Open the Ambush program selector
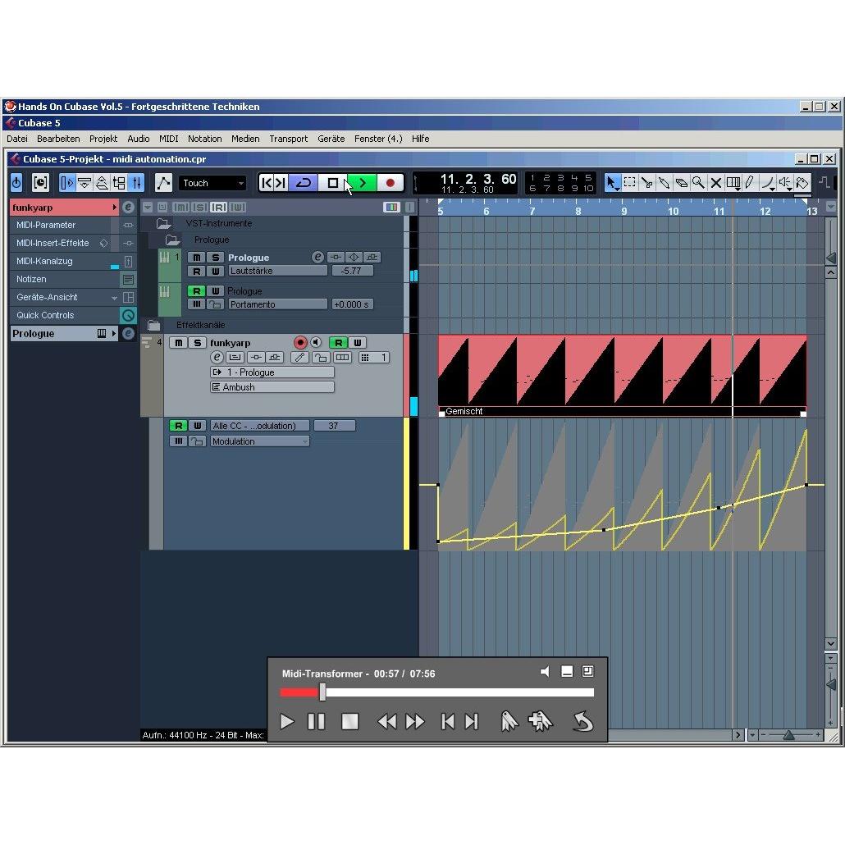This screenshot has width=845, height=845. coord(272,387)
